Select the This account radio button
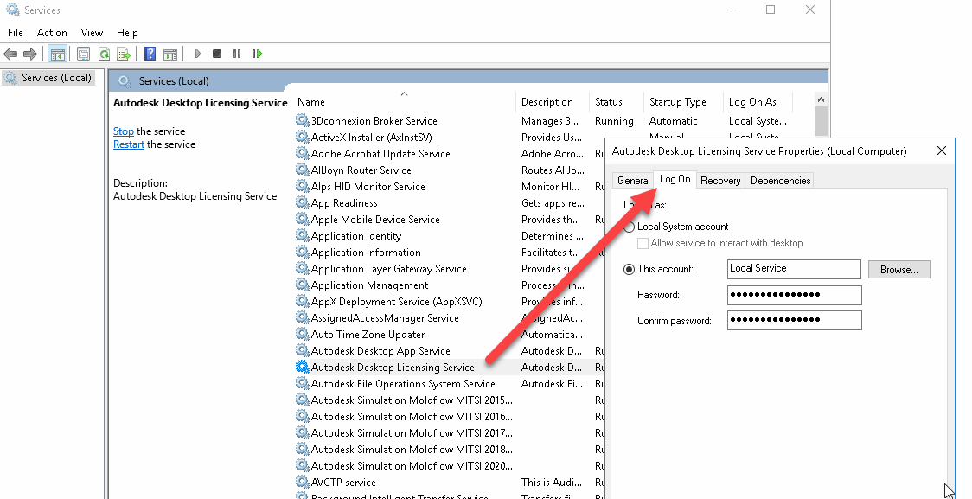The width and height of the screenshot is (972, 499). (x=630, y=269)
